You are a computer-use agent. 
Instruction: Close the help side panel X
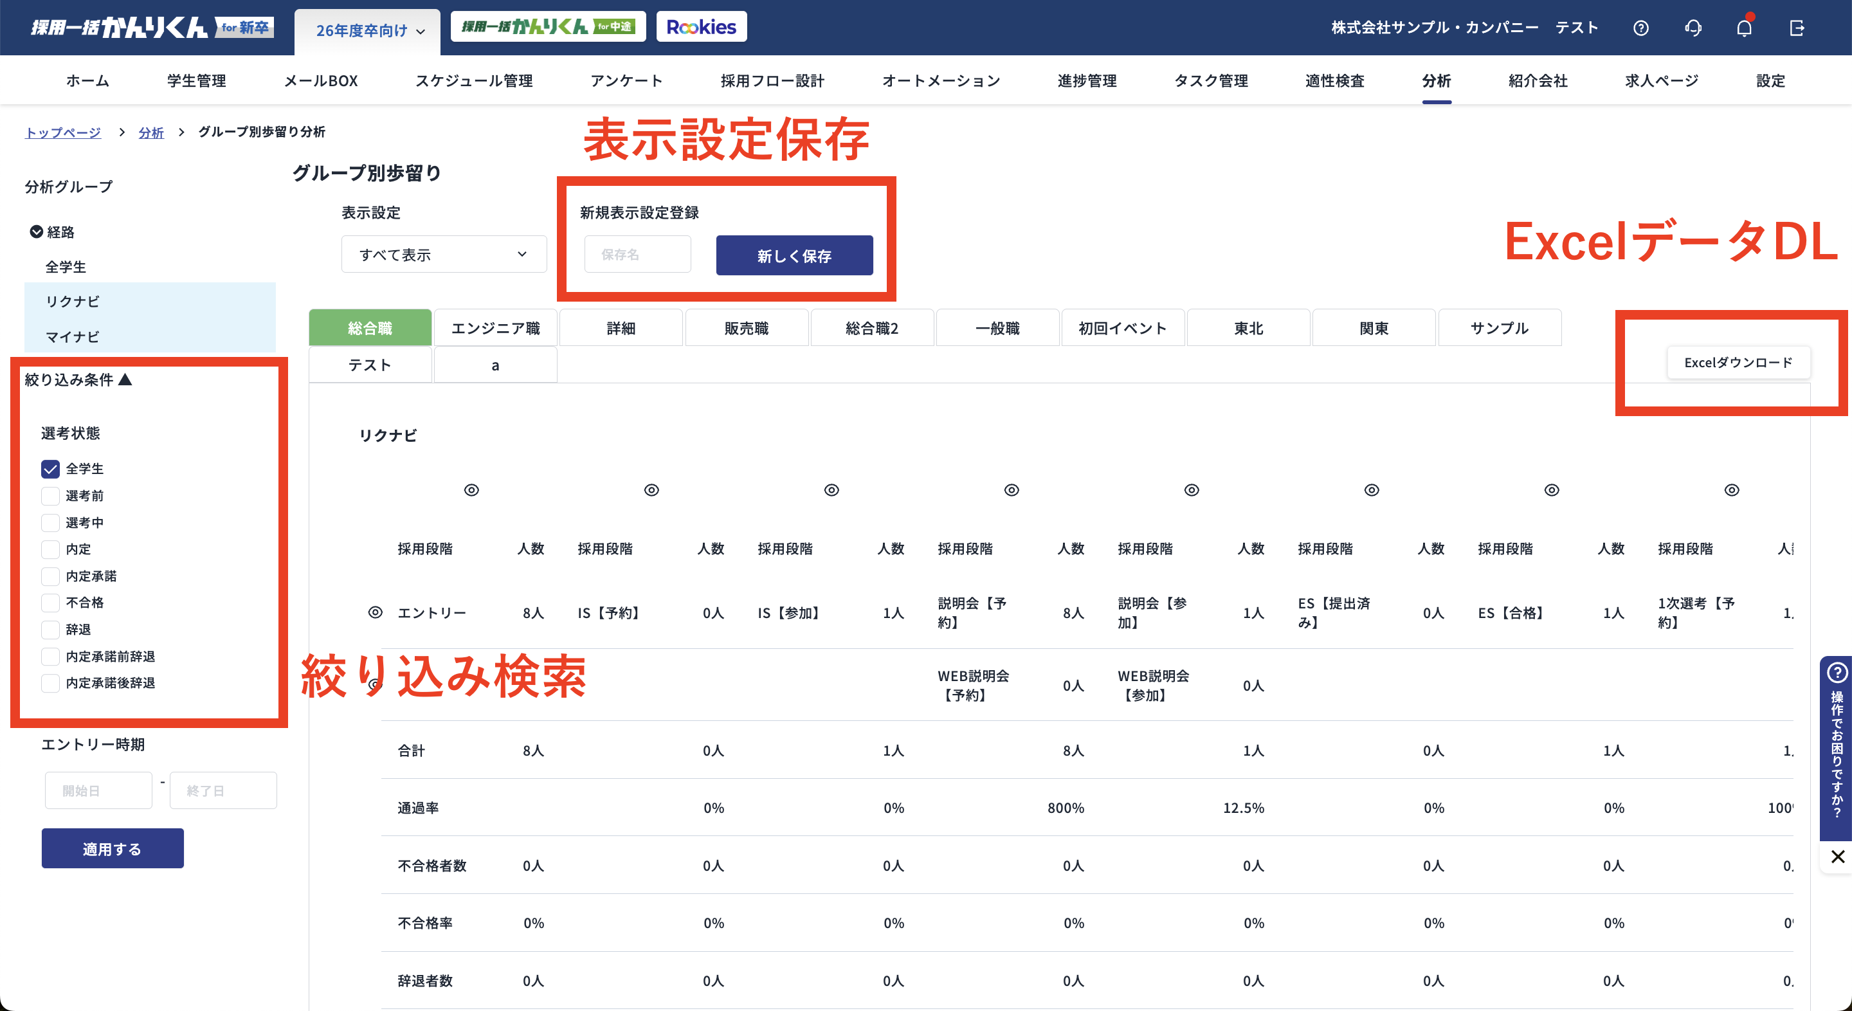coord(1838,857)
